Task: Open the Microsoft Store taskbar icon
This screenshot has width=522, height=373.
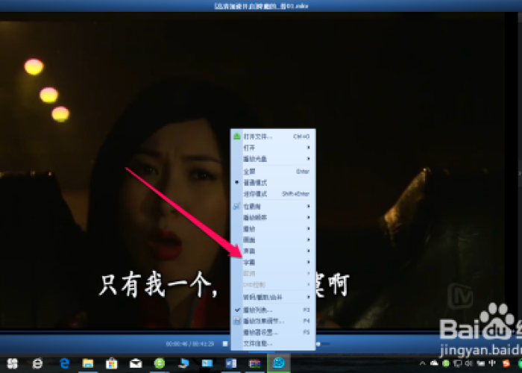Action: pyautogui.click(x=112, y=363)
